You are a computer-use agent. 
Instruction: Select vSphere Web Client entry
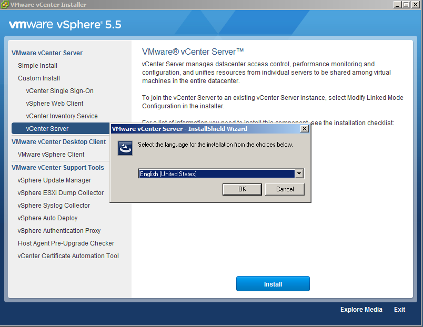pyautogui.click(x=55, y=104)
